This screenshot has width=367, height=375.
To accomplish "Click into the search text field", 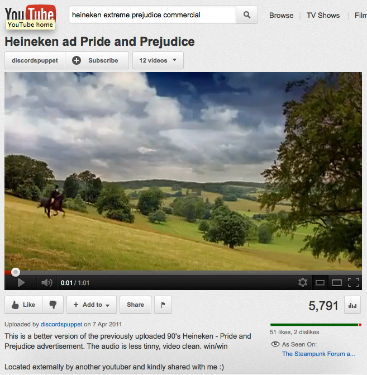I will (x=152, y=15).
